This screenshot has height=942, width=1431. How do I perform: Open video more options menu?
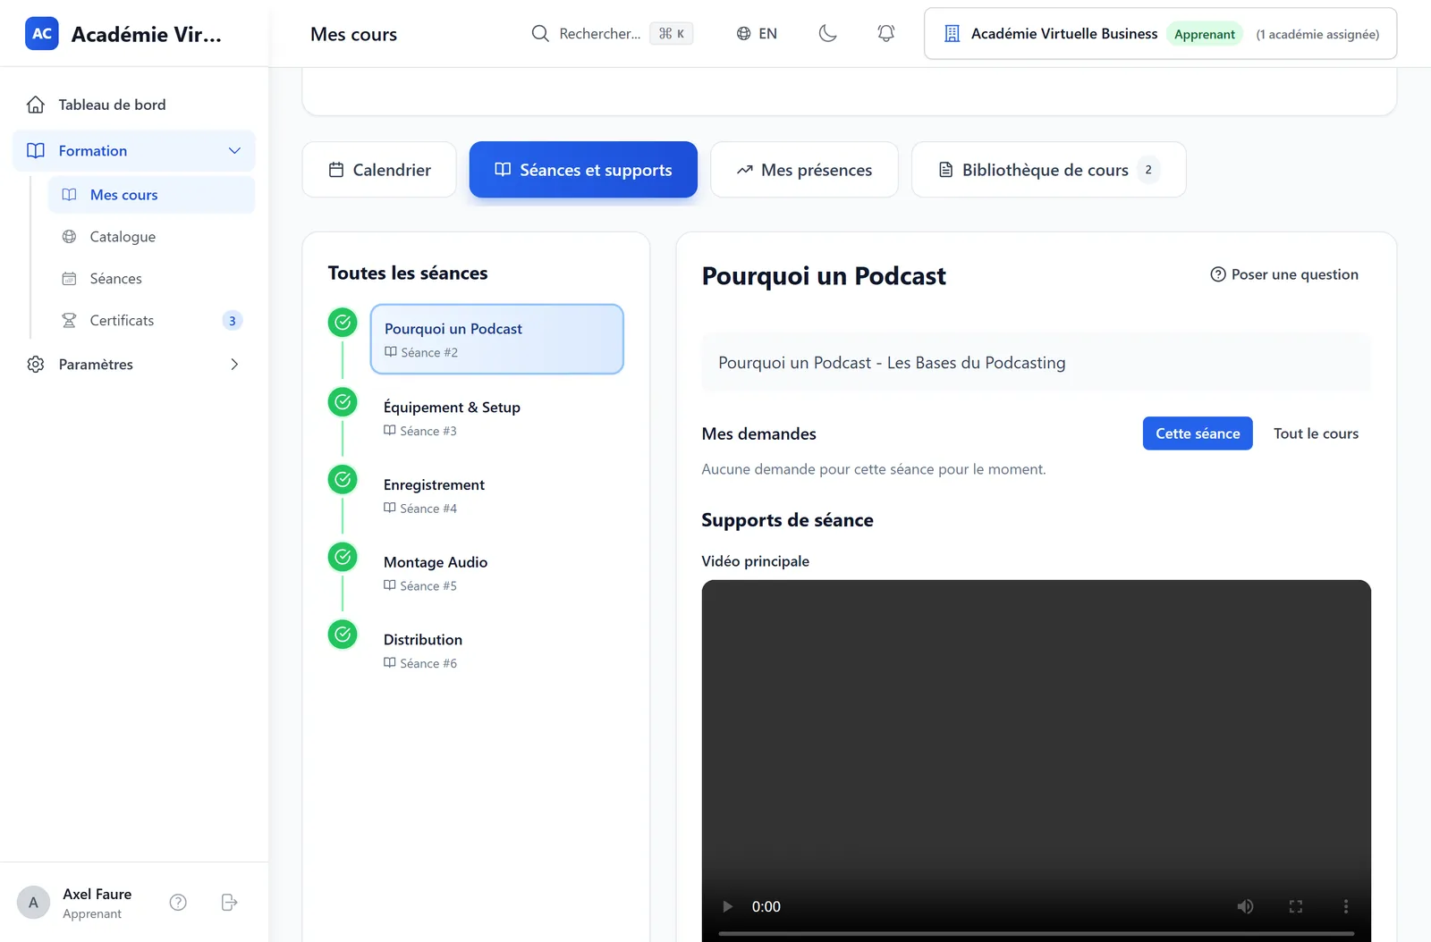(x=1345, y=906)
